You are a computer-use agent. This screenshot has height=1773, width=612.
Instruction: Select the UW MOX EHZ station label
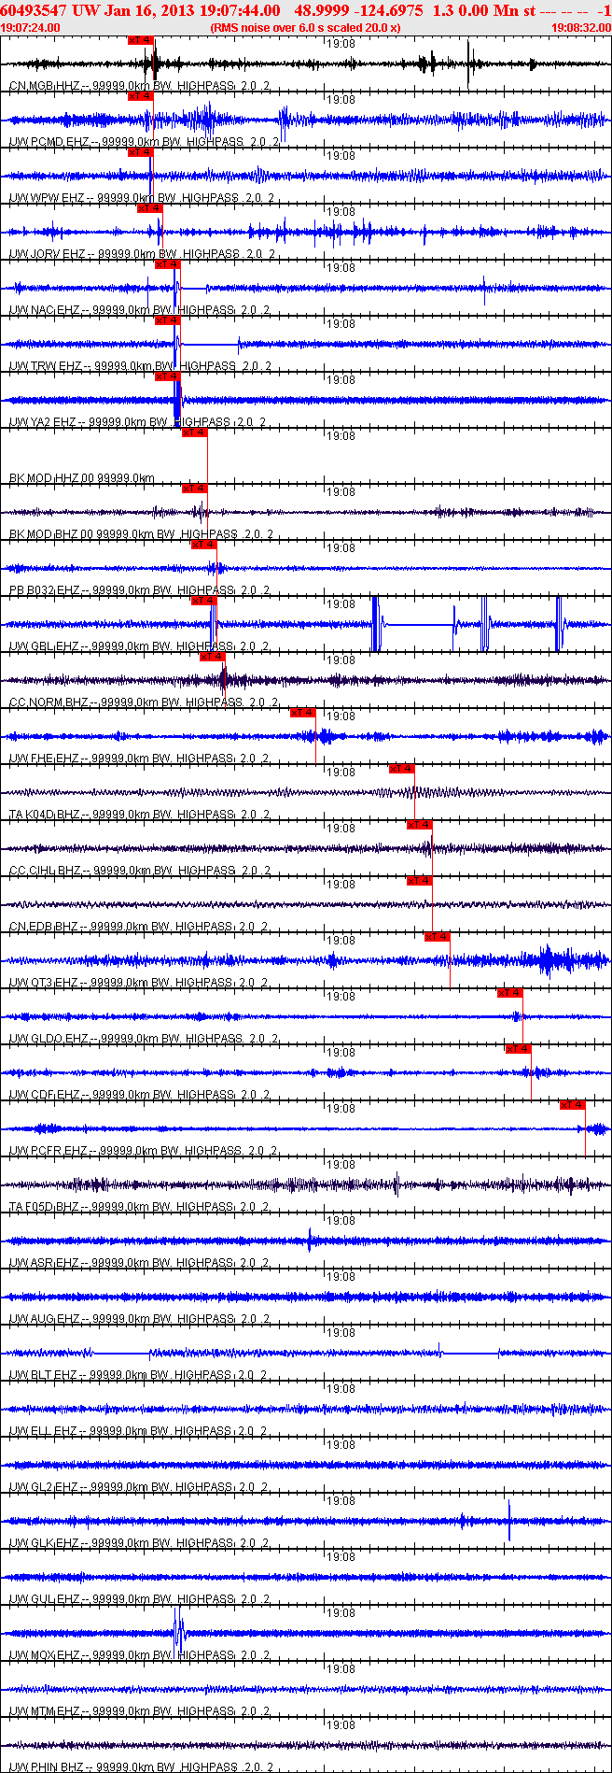coord(141,1655)
